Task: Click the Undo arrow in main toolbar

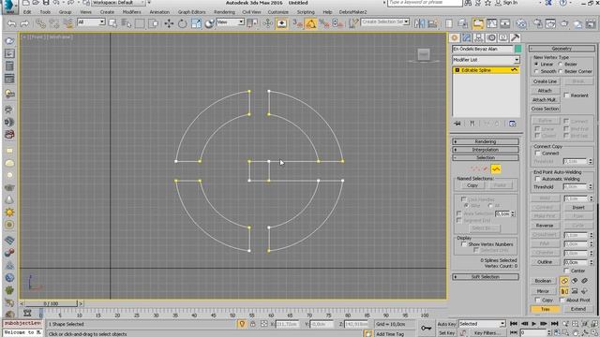Action: (12, 23)
